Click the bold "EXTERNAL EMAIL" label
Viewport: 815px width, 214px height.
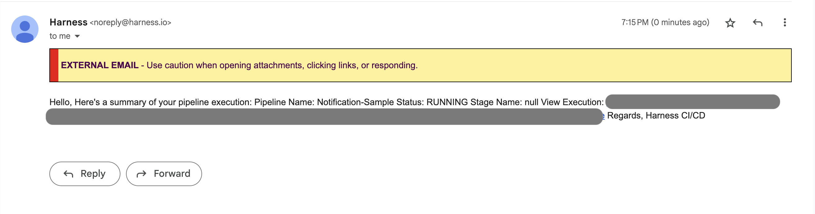pyautogui.click(x=100, y=65)
